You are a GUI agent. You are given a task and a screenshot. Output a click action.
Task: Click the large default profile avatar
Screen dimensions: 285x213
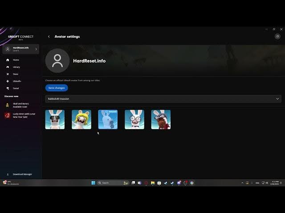click(x=57, y=61)
